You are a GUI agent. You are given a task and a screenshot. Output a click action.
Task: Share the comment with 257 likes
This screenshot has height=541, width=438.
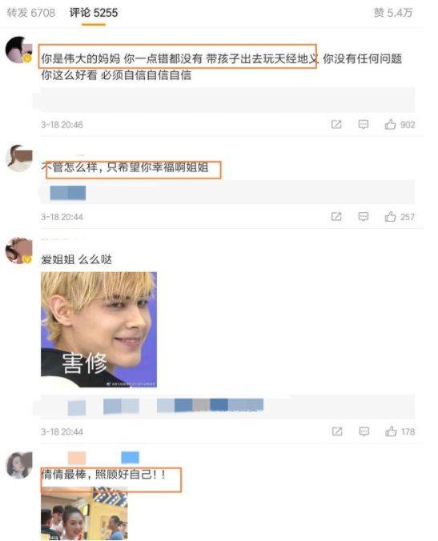[x=336, y=216]
